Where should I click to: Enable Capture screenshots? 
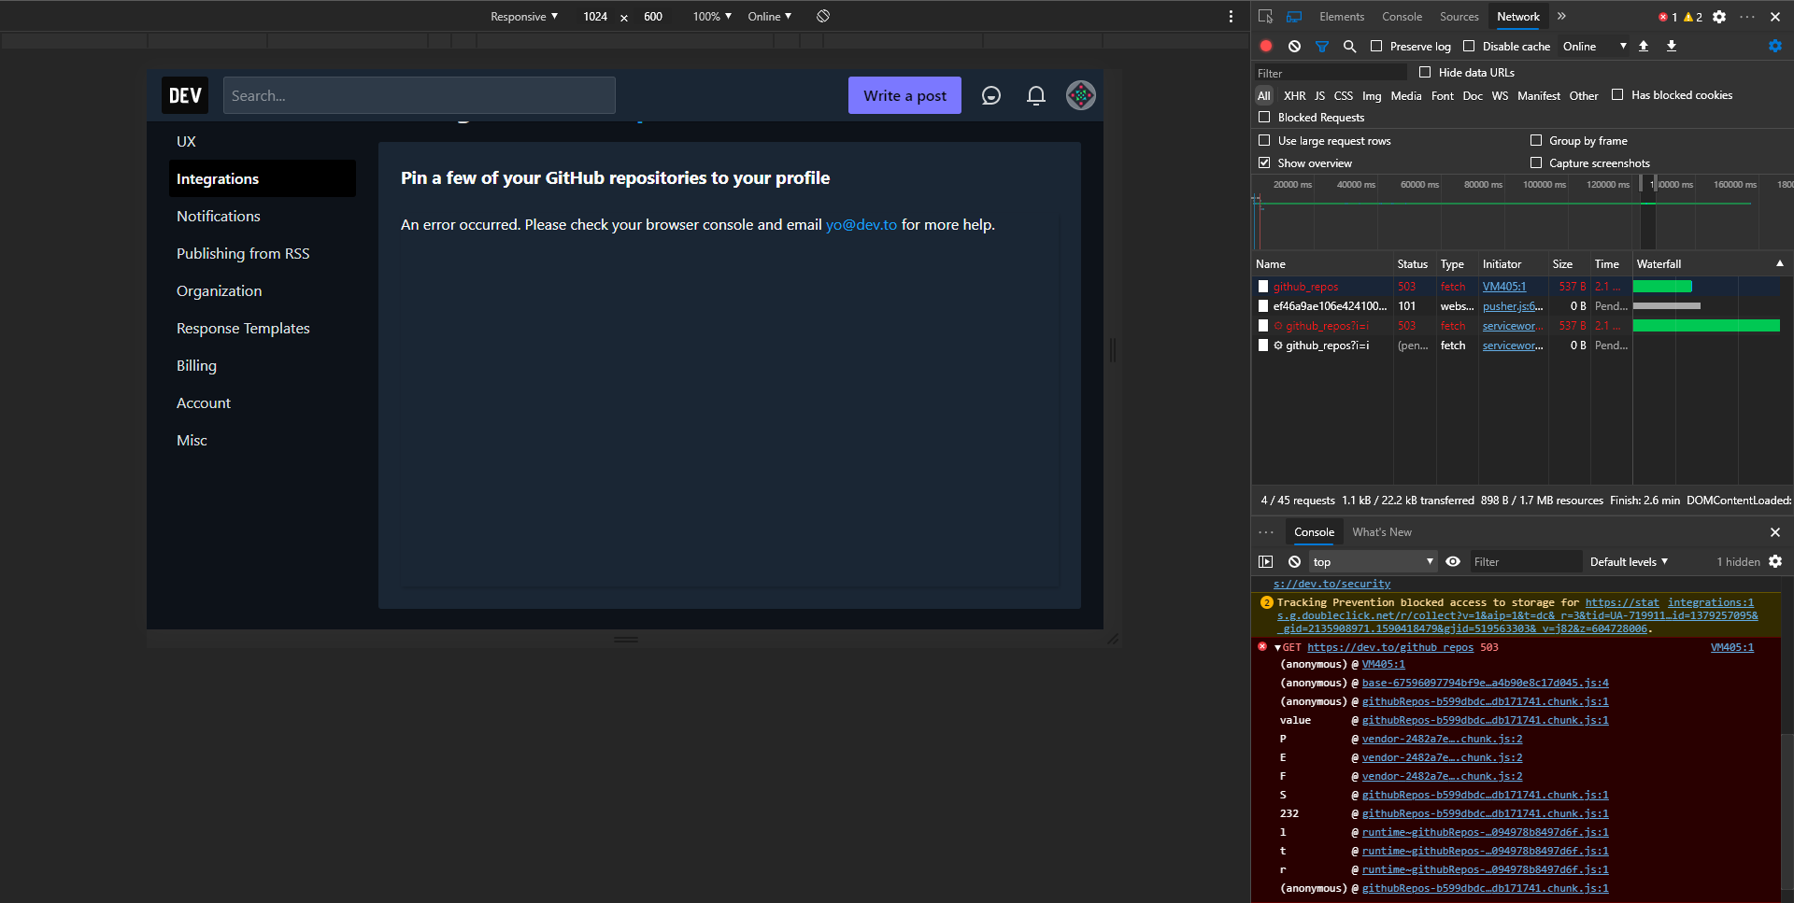click(1535, 162)
